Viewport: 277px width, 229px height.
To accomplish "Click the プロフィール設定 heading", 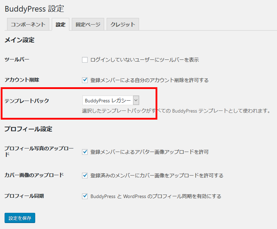I will pos(28,129).
